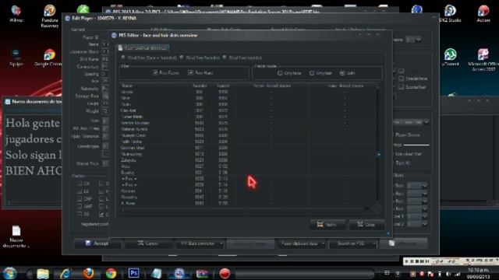Open Microsoft Office Access 2007 shortcut

pos(483,60)
